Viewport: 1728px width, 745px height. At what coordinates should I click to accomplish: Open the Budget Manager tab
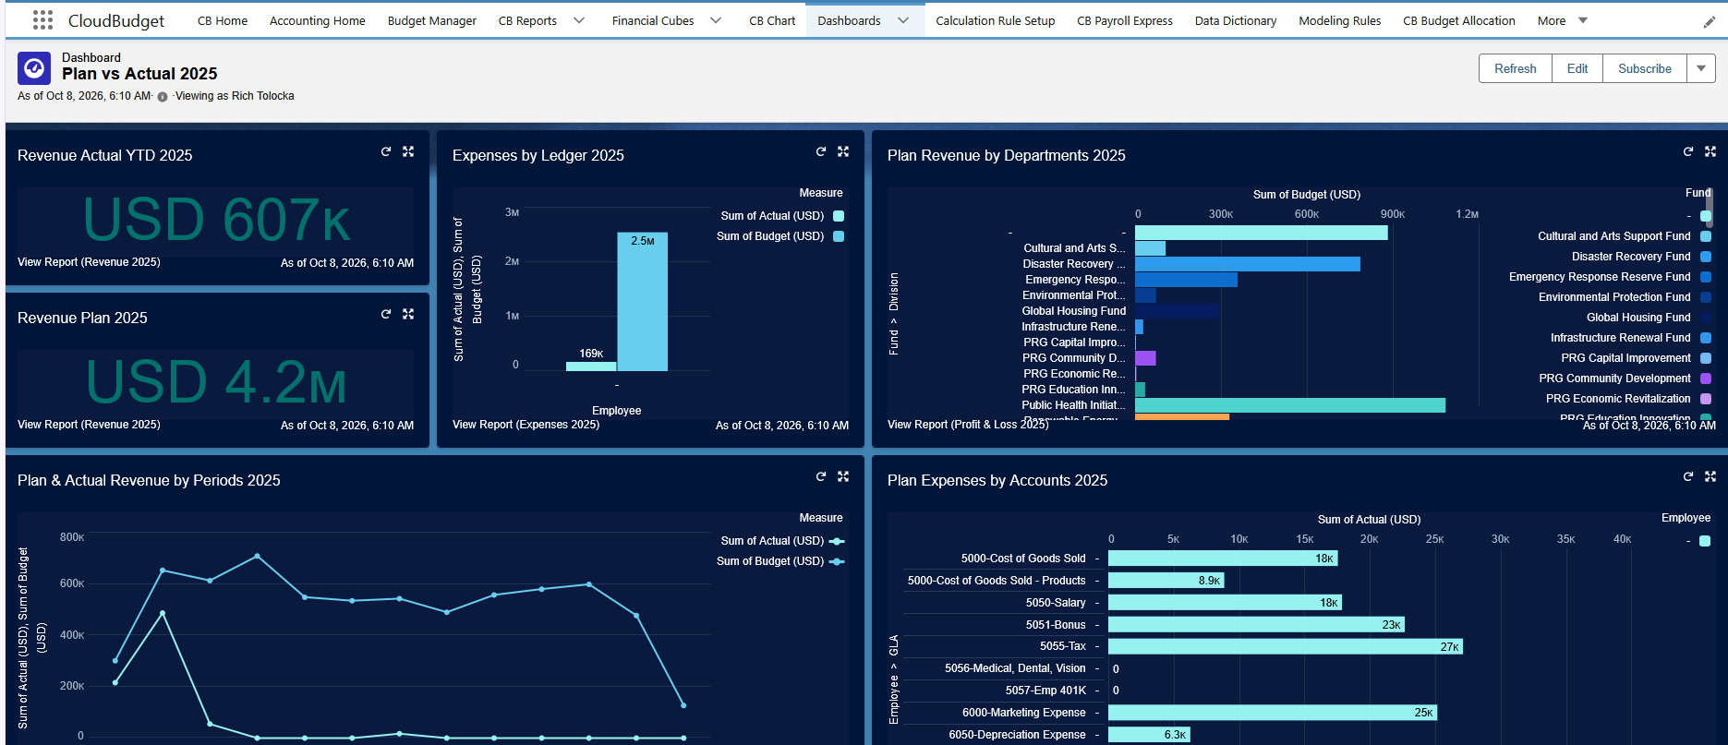(432, 20)
